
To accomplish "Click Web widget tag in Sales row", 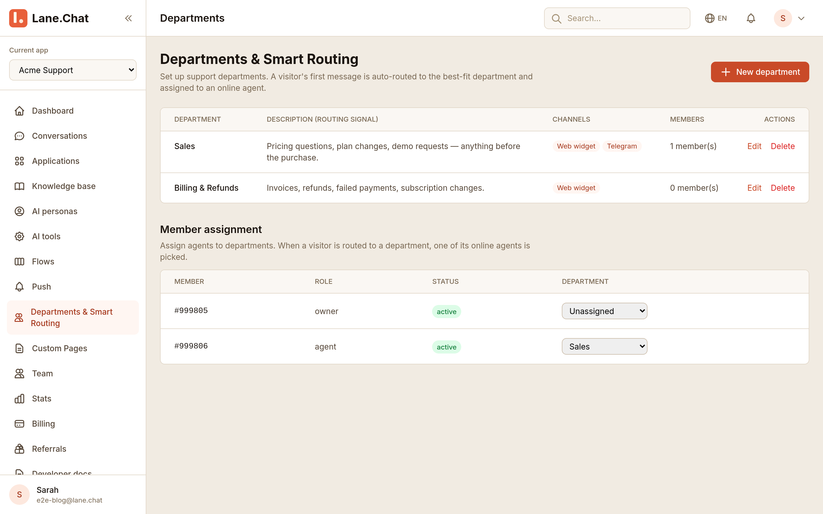I will click(x=576, y=146).
